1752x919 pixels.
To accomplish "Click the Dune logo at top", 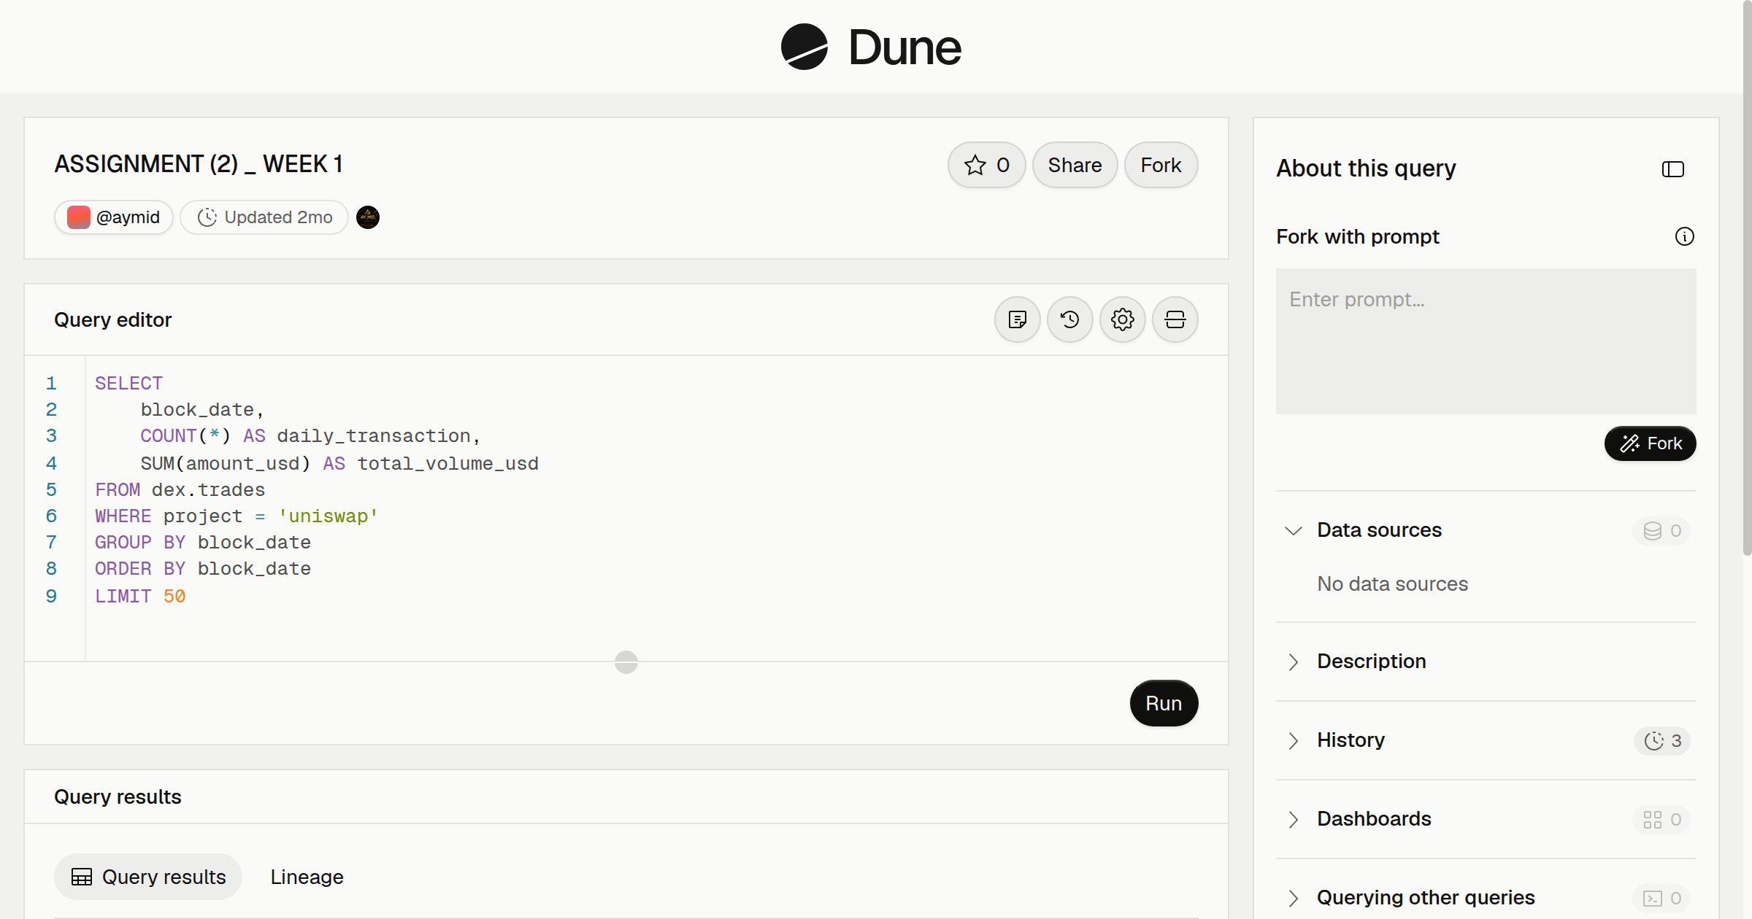I will (x=871, y=47).
